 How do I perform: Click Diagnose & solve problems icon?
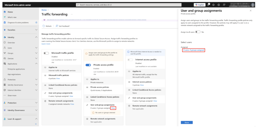click(5, 23)
